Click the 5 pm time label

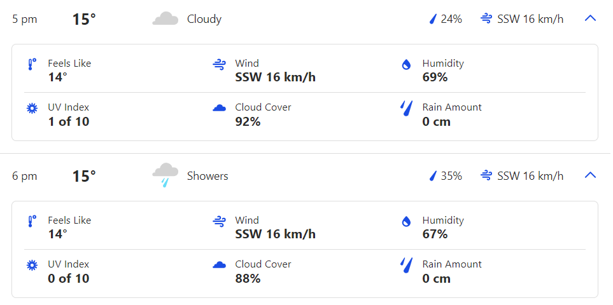tap(25, 19)
